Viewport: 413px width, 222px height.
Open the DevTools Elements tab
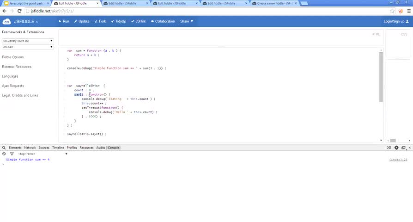[15, 148]
